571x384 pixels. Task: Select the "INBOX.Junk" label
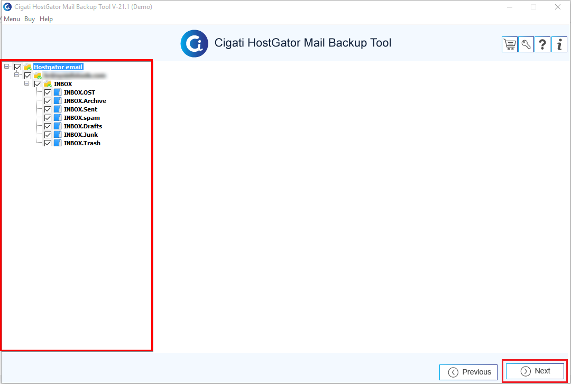coord(81,135)
